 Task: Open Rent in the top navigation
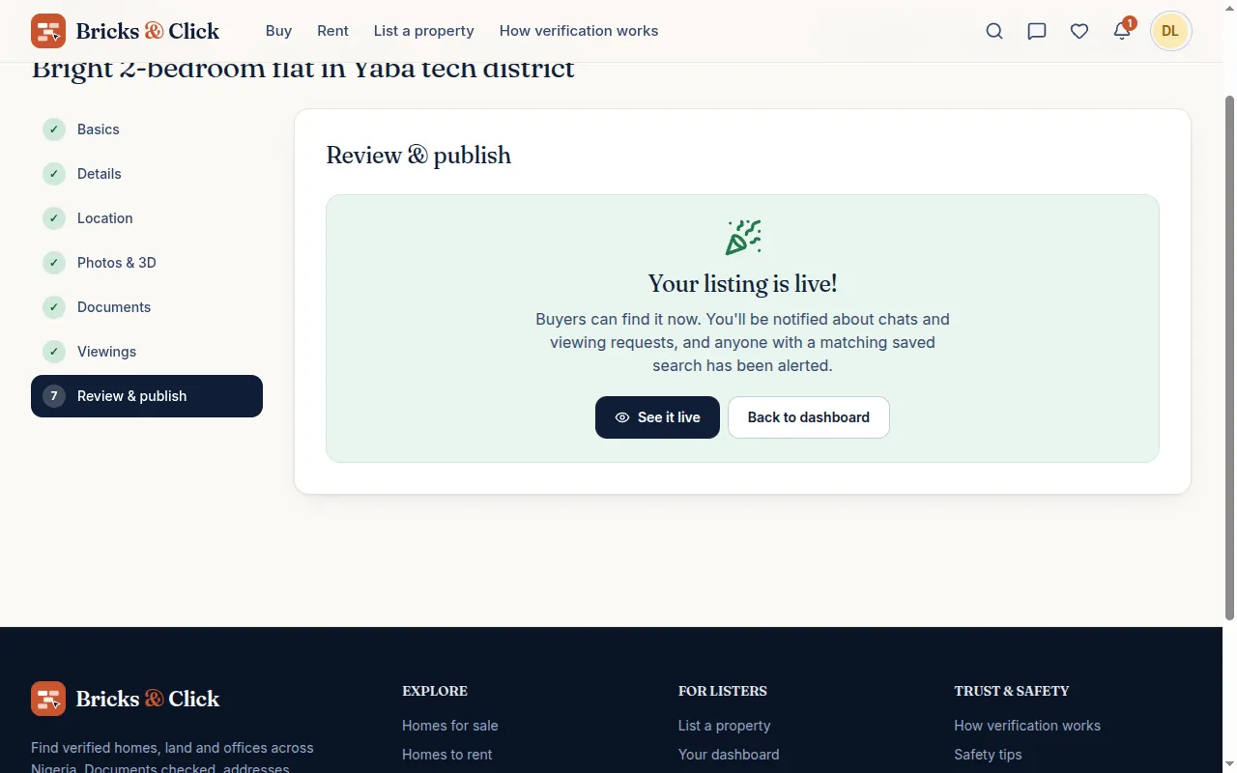[332, 31]
